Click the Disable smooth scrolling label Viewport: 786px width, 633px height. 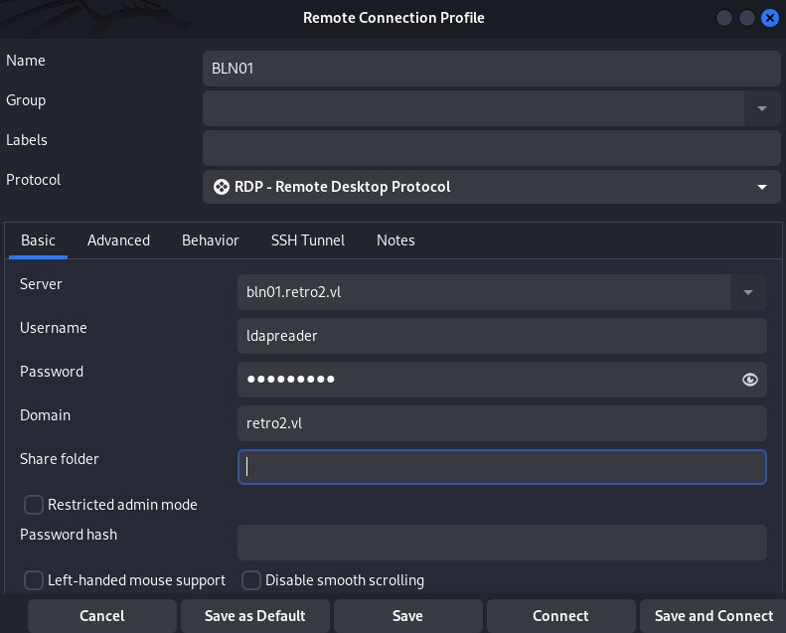tap(345, 580)
